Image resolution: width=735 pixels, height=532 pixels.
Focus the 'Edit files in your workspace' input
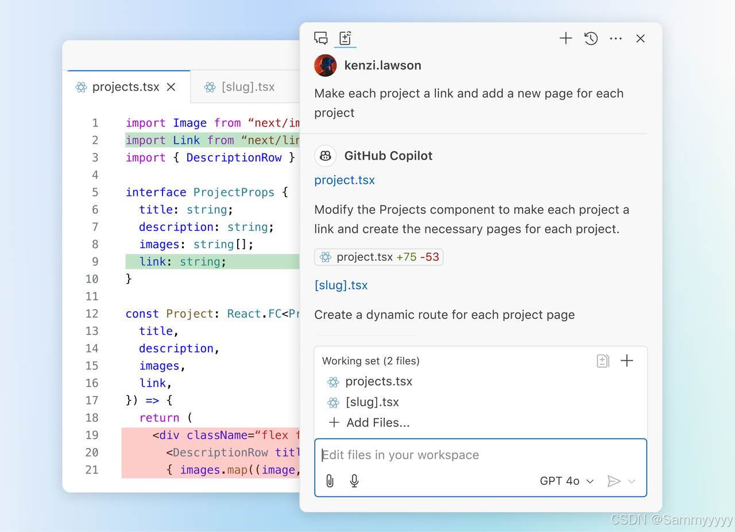481,455
